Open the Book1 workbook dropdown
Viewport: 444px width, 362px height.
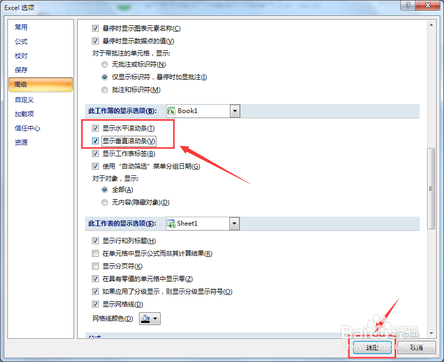(x=234, y=111)
